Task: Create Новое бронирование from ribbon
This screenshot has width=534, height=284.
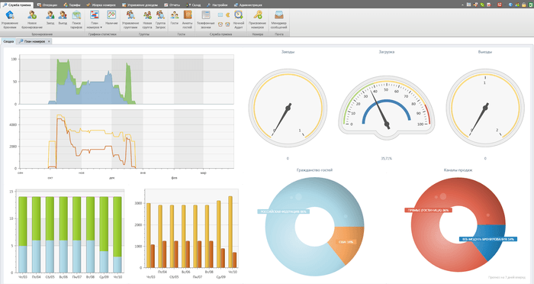Action: click(32, 20)
